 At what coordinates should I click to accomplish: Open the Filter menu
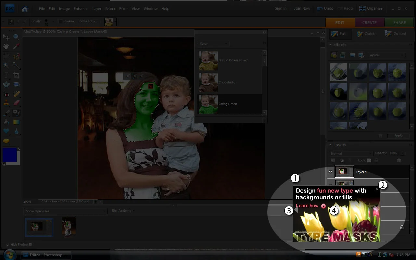point(123,9)
